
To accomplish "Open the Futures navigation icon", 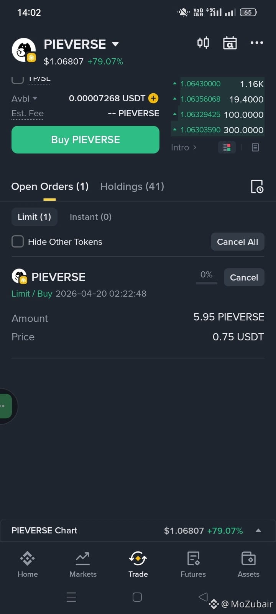I will coord(193,564).
